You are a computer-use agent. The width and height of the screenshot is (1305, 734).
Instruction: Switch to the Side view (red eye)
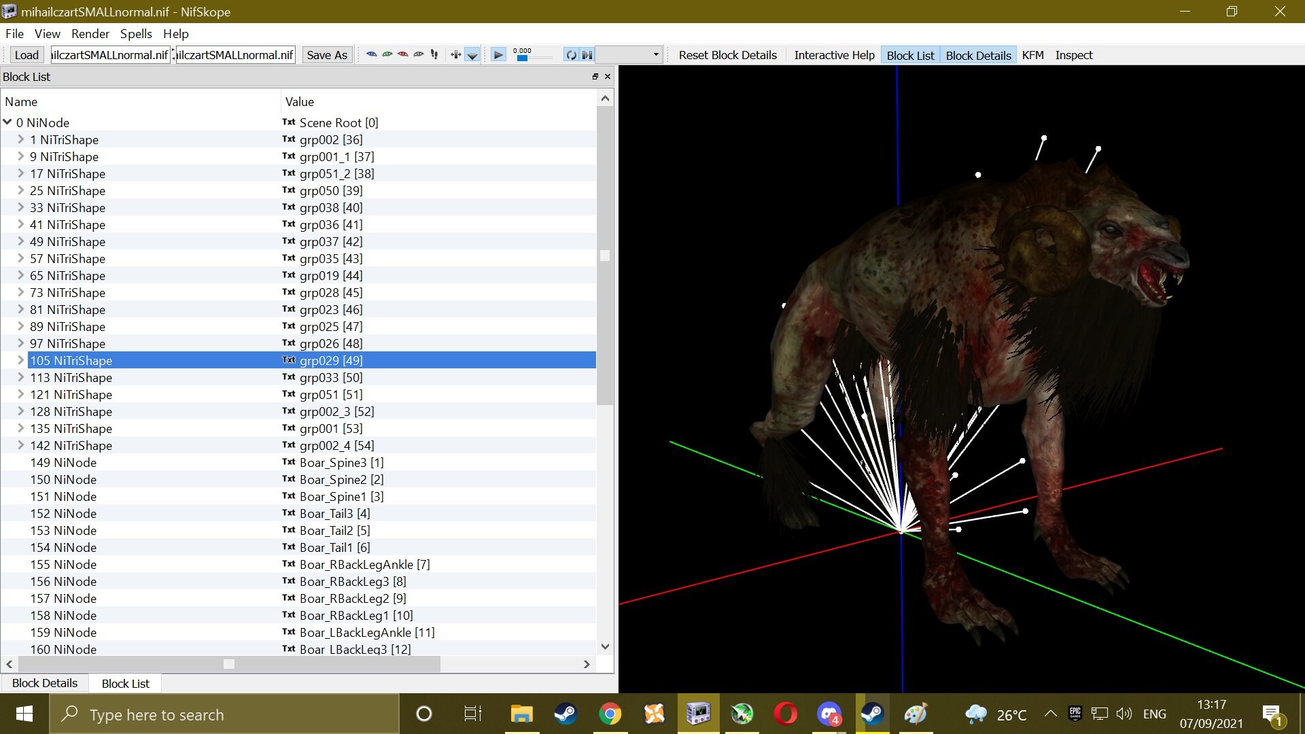pyautogui.click(x=403, y=55)
